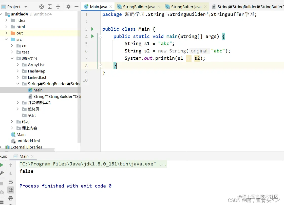
Task: Expand the 课上内容 package
Action: 12,128
